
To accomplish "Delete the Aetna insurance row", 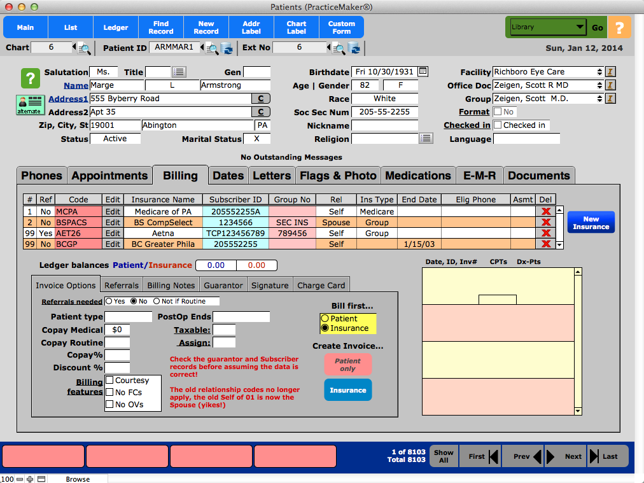I will tap(546, 233).
